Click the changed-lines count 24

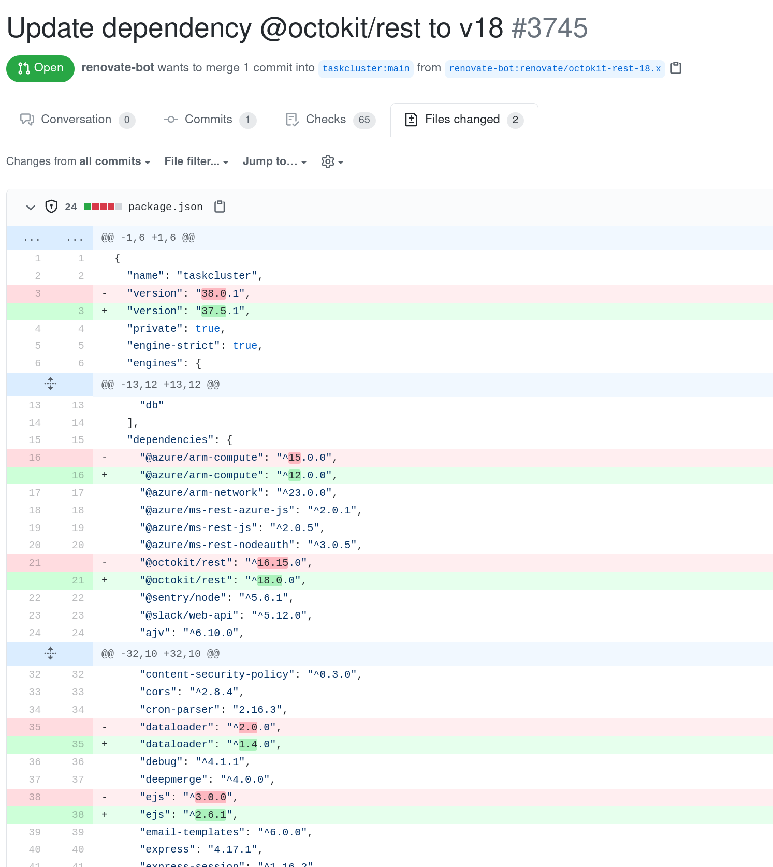[x=71, y=207]
